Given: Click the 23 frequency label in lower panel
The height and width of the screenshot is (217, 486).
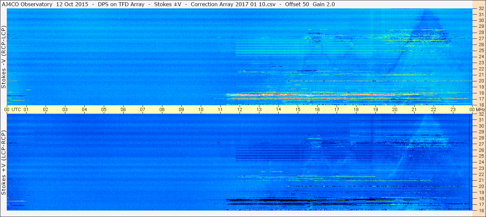Looking at the screenshot, I should pyautogui.click(x=481, y=168).
